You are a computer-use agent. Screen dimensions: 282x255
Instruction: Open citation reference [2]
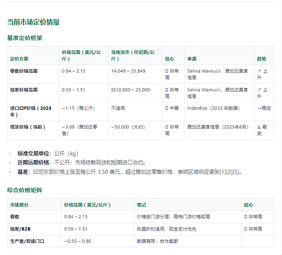pos(229,172)
